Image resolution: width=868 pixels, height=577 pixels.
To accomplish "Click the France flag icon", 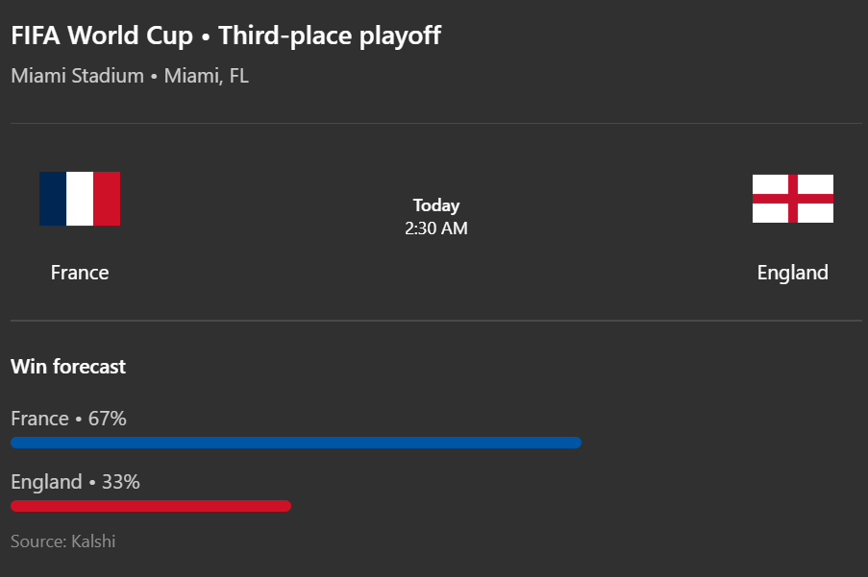I will pyautogui.click(x=80, y=199).
